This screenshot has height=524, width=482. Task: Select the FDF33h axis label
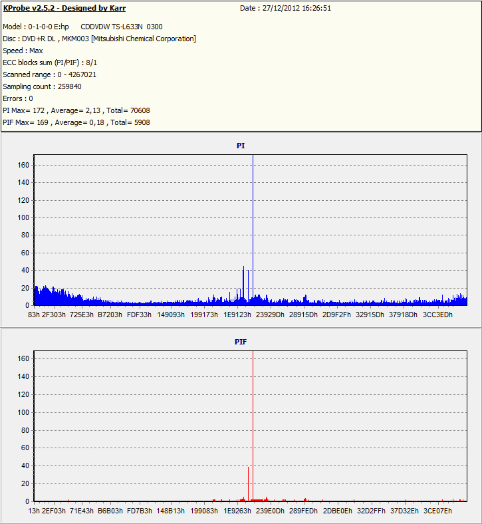click(139, 315)
